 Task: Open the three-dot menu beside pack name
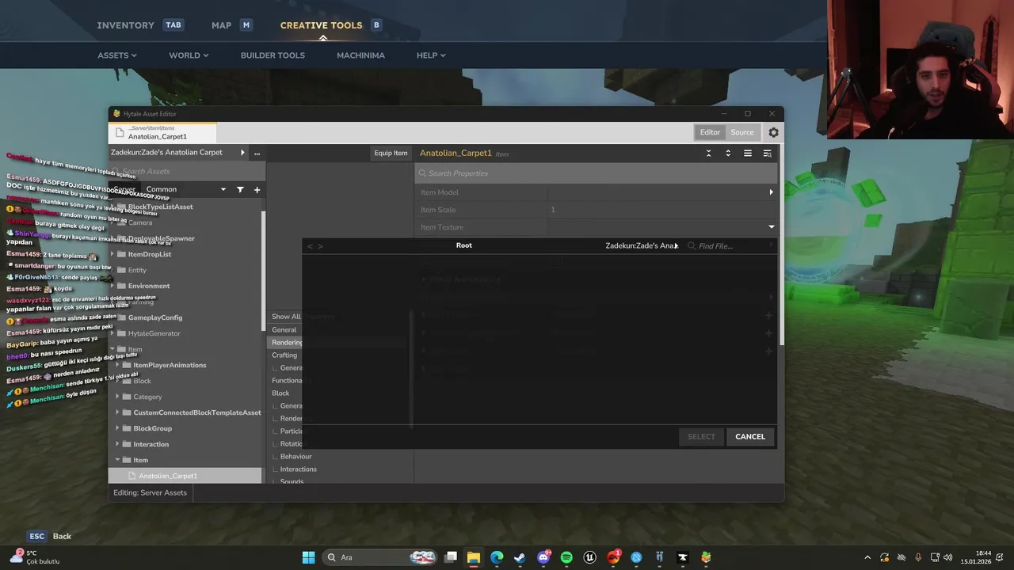coord(257,153)
